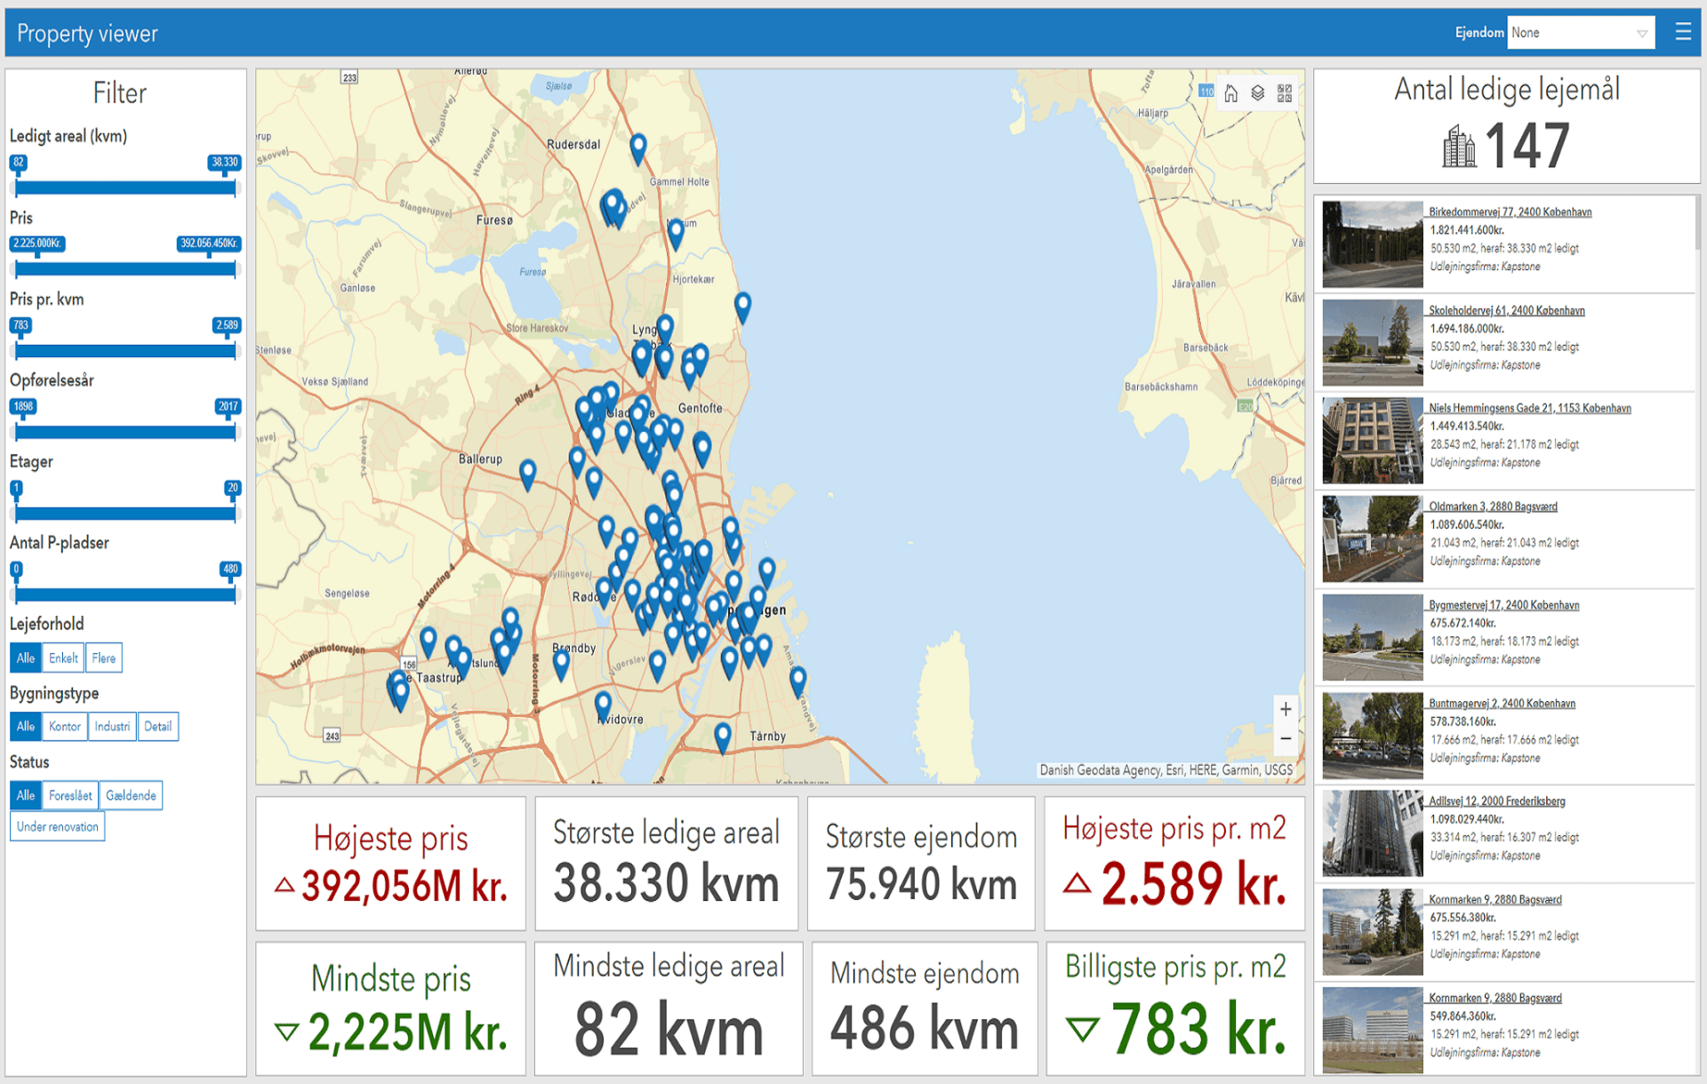Image resolution: width=1707 pixels, height=1084 pixels.
Task: Click the Niels Hemmingsens Gade building thumbnail
Action: (x=1372, y=441)
